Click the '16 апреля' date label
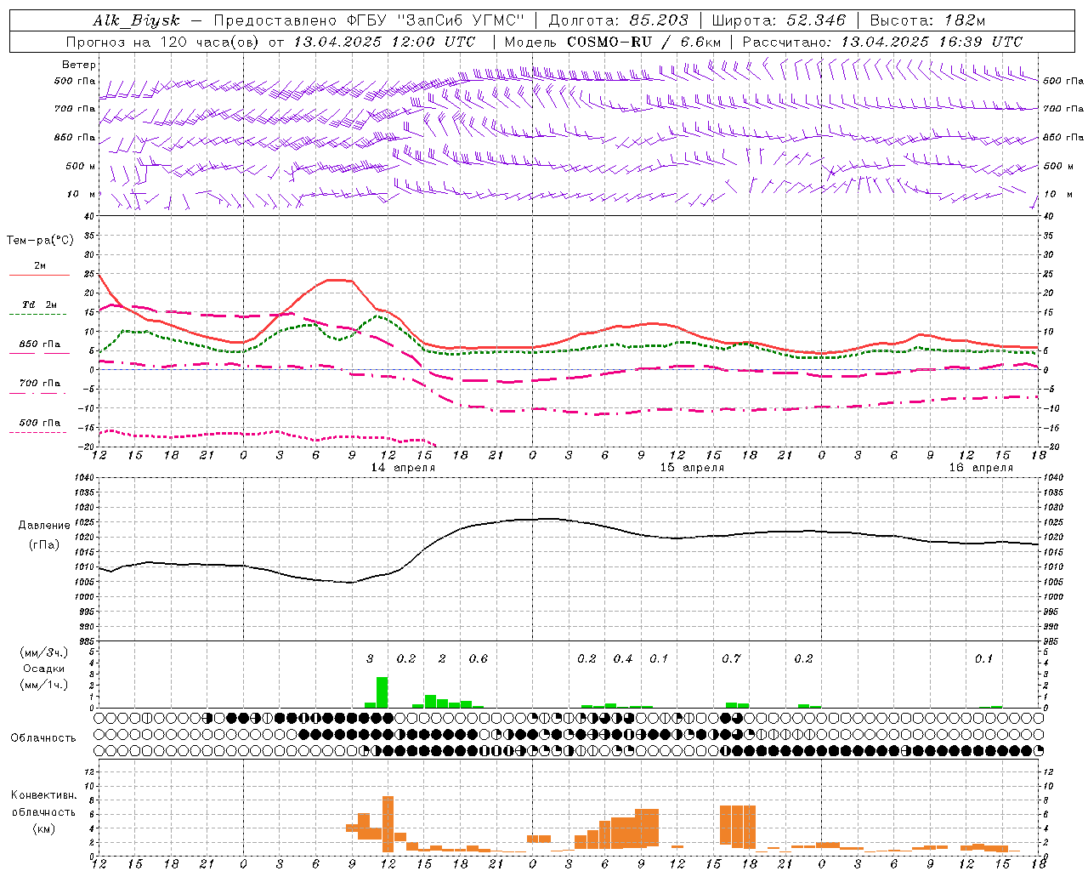 coord(981,468)
